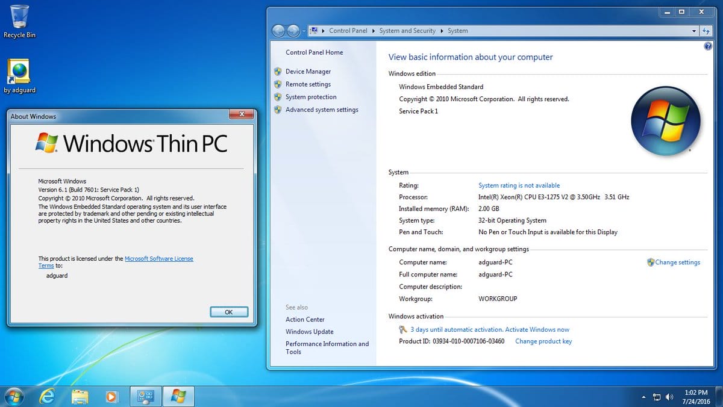Click the Start orb button

(x=12, y=396)
